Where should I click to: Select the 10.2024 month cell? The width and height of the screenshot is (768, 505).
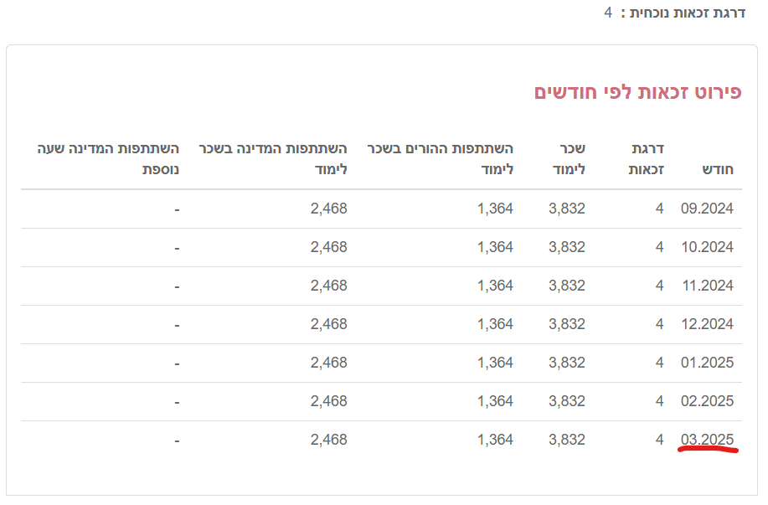tap(708, 247)
